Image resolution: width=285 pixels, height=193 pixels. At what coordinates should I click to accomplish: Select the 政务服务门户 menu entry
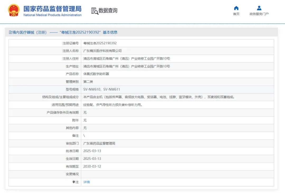click(259, 14)
